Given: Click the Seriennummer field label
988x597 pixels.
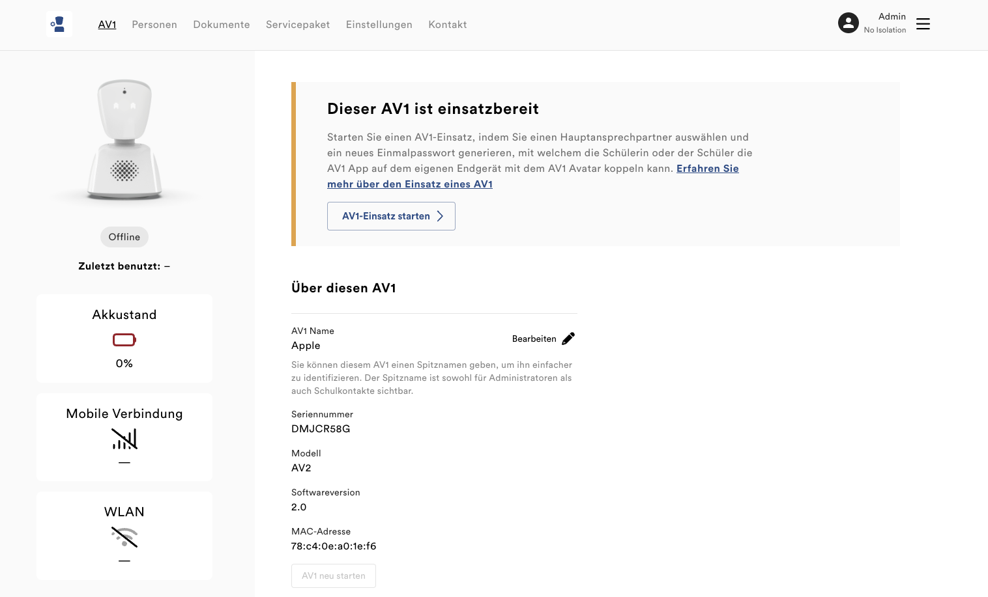Looking at the screenshot, I should pyautogui.click(x=322, y=414).
